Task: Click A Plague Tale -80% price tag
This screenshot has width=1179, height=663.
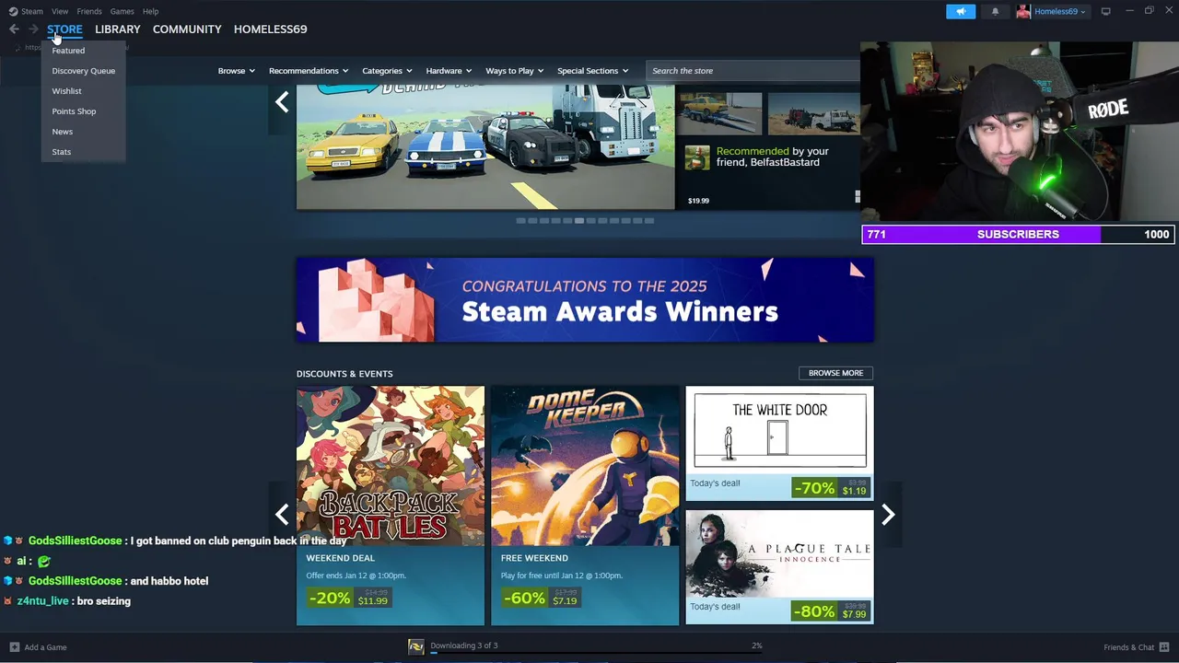Action: pos(830,611)
